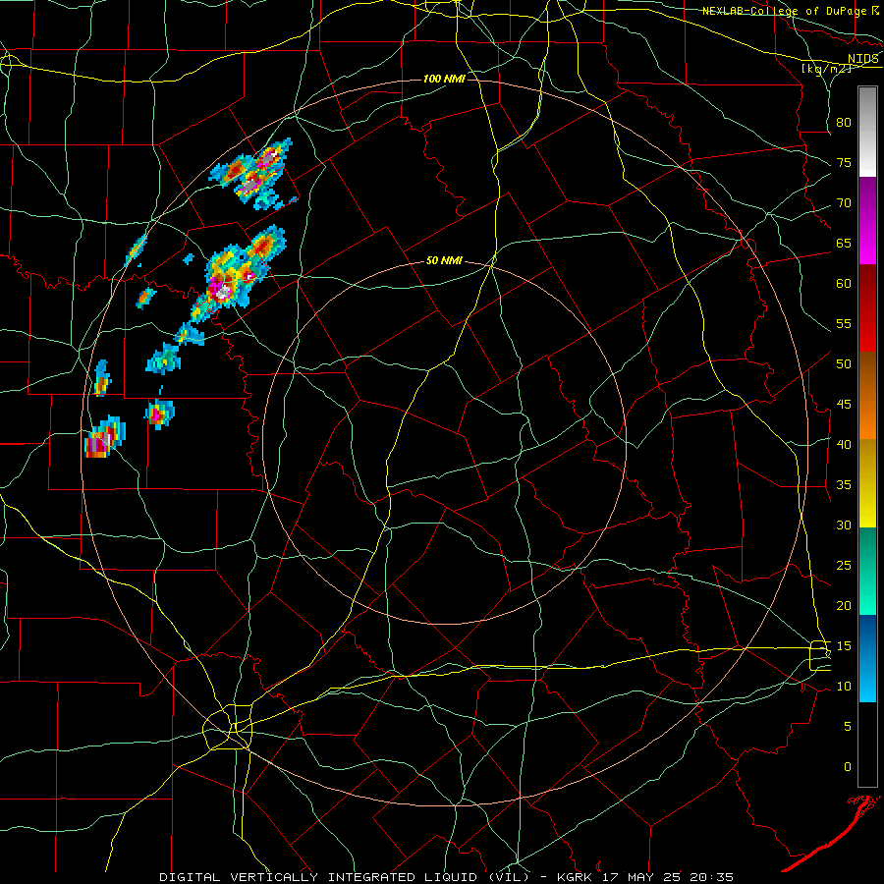Click the 15 value on the VIL scale
884x884 pixels.
[844, 646]
